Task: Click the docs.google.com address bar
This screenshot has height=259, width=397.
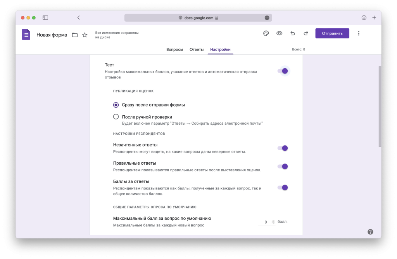Action: pos(198,18)
